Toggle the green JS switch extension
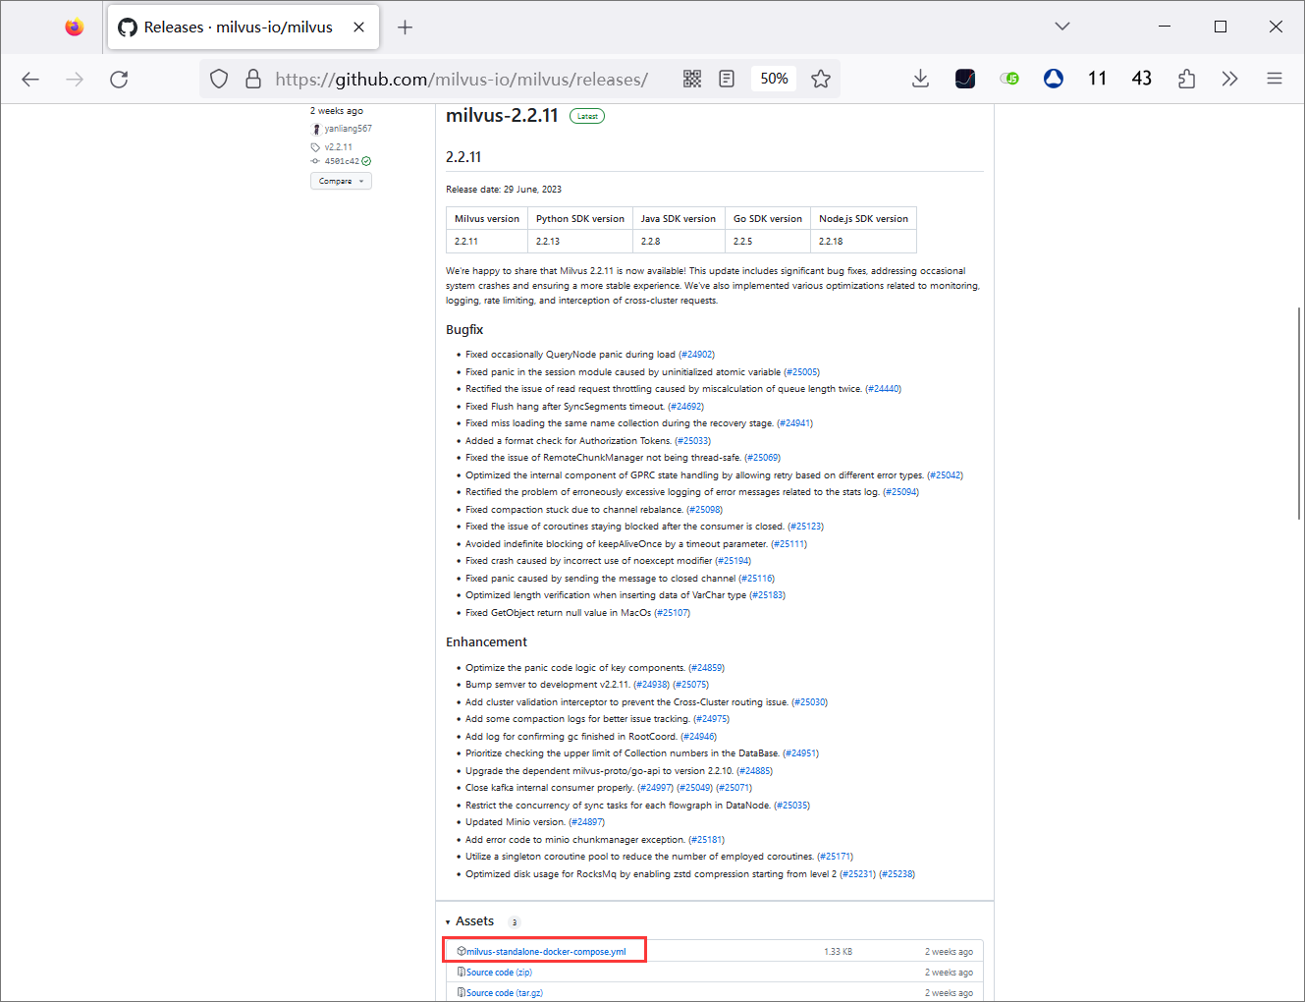 coord(1009,80)
